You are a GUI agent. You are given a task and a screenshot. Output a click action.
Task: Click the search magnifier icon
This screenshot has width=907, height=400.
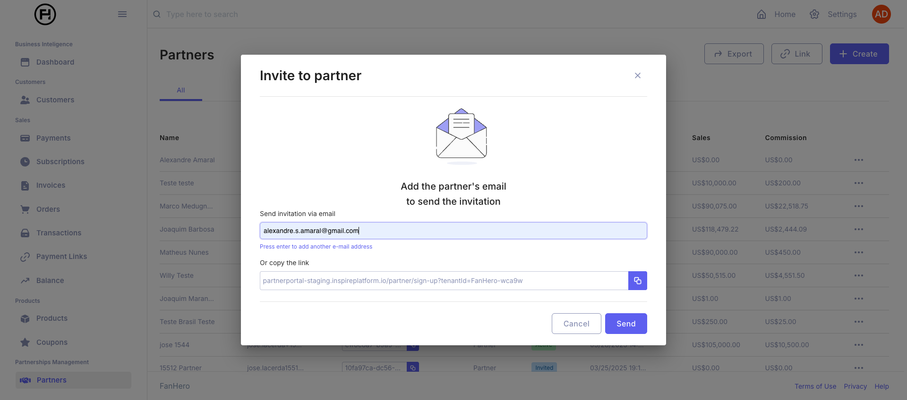click(157, 14)
